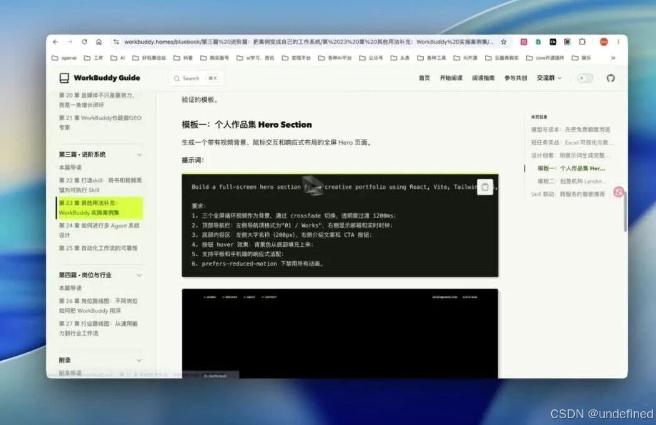Open the 头条 bookmark folder
656x425 pixels.
pyautogui.click(x=400, y=58)
